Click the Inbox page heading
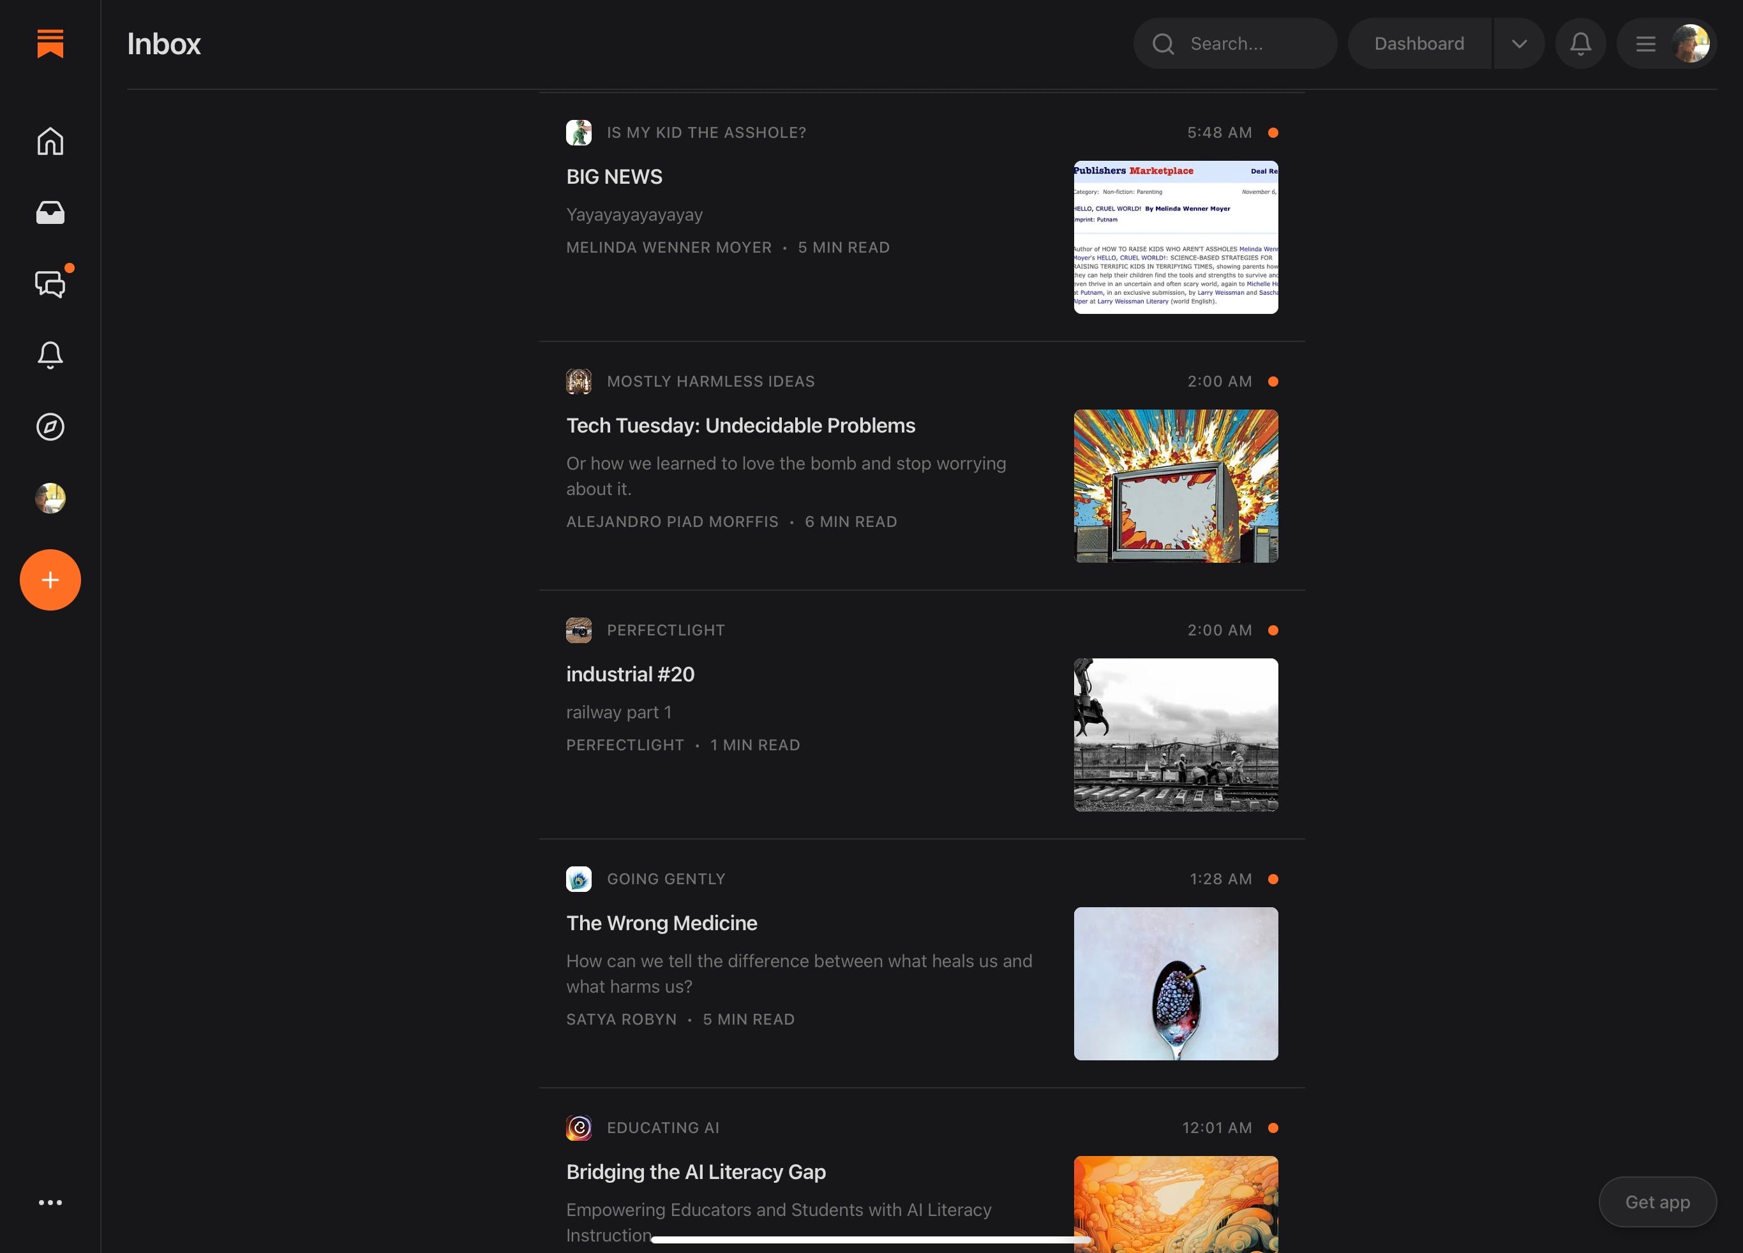Image resolution: width=1743 pixels, height=1253 pixels. (163, 44)
